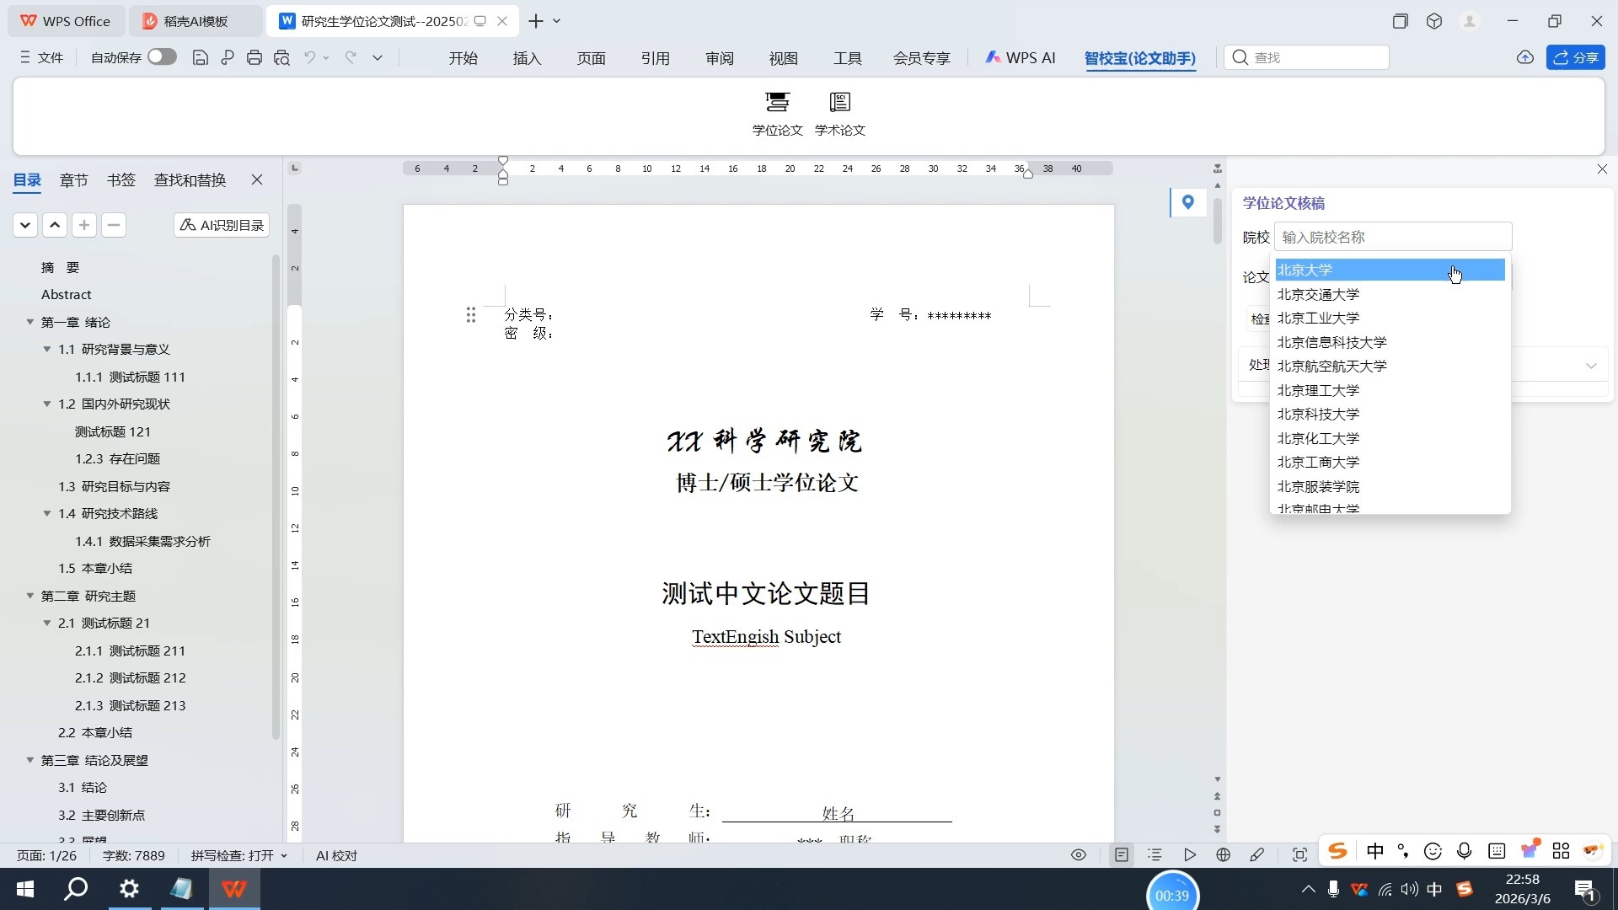The image size is (1618, 910).
Task: Click the focus mode icon in status bar
Action: 1299,855
